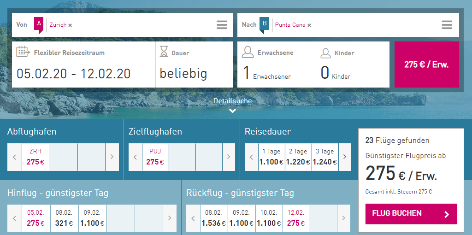Viewport: 472px width, 235px height.
Task: Show later Rückflug days with right arrow
Action: [x=343, y=218]
